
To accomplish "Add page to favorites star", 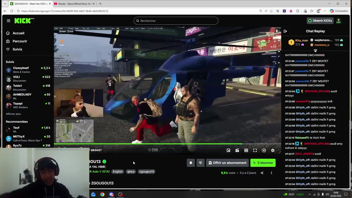I will click(271, 11).
